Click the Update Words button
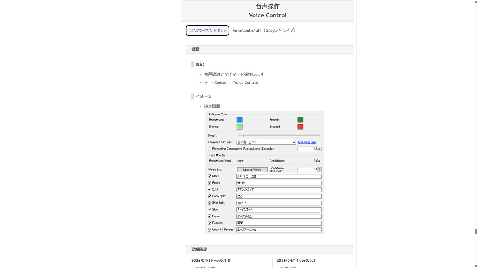The width and height of the screenshot is (478, 268). coord(252,170)
